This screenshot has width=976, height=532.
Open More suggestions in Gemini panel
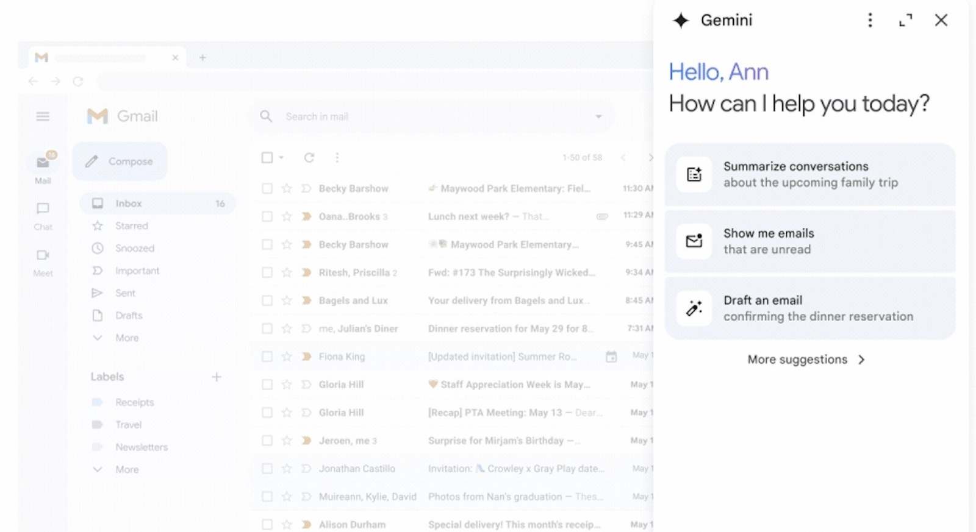tap(806, 360)
